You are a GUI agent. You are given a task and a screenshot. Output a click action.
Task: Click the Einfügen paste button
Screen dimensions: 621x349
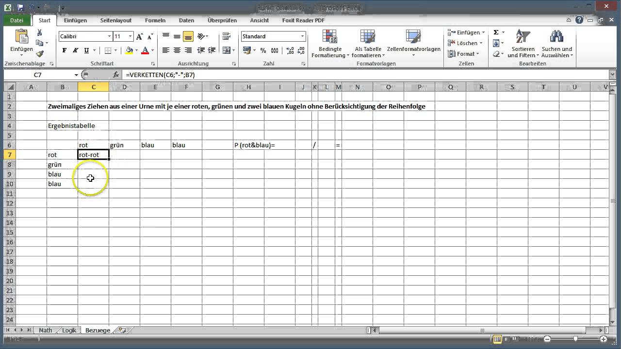click(x=21, y=41)
